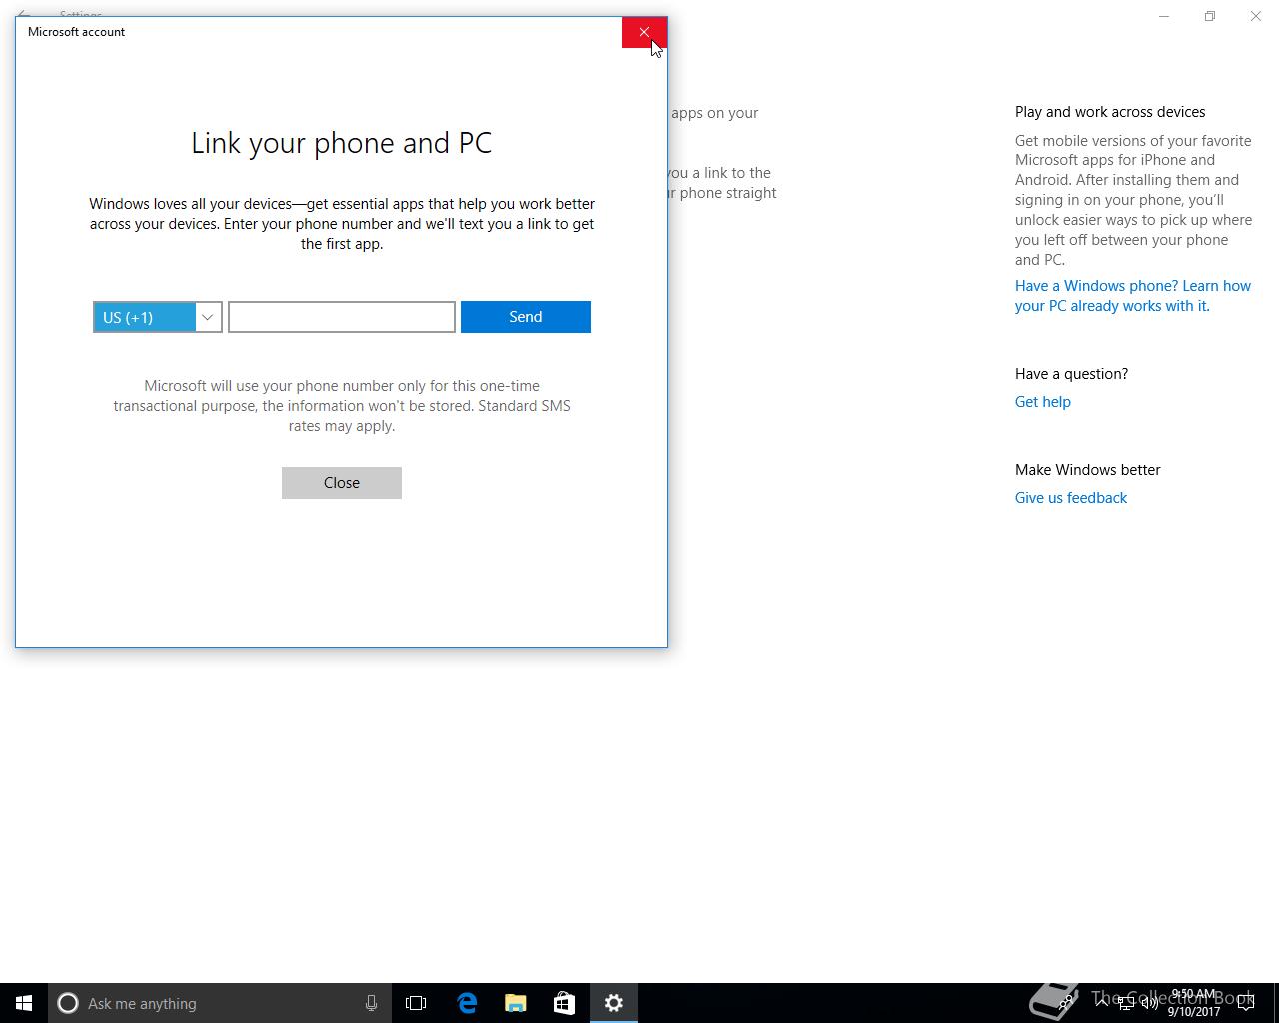Click the Cortana microphone icon

pyautogui.click(x=371, y=1003)
